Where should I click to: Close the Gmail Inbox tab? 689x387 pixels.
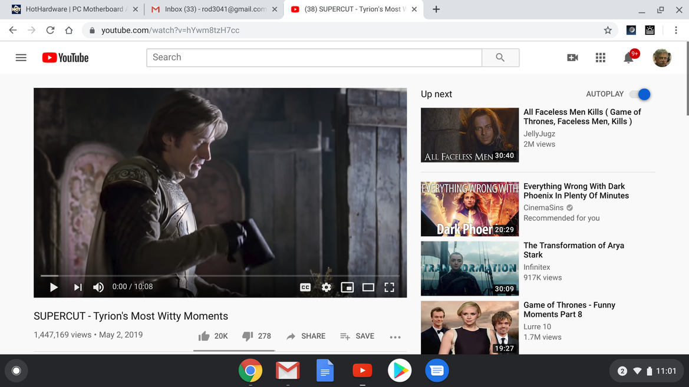coord(275,9)
